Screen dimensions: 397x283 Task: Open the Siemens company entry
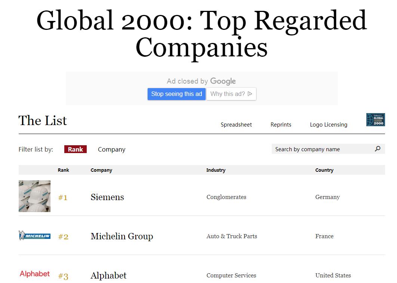pos(107,197)
